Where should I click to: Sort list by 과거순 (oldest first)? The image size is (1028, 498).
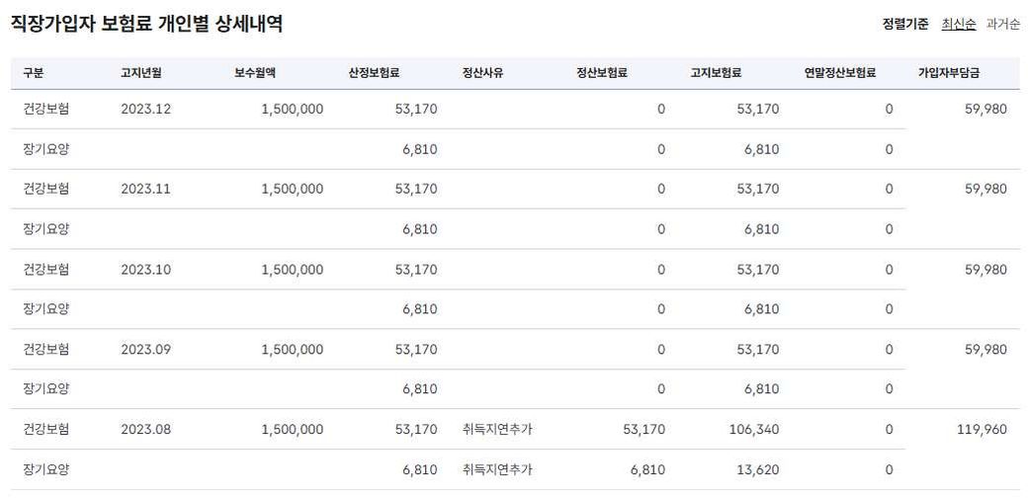1003,24
